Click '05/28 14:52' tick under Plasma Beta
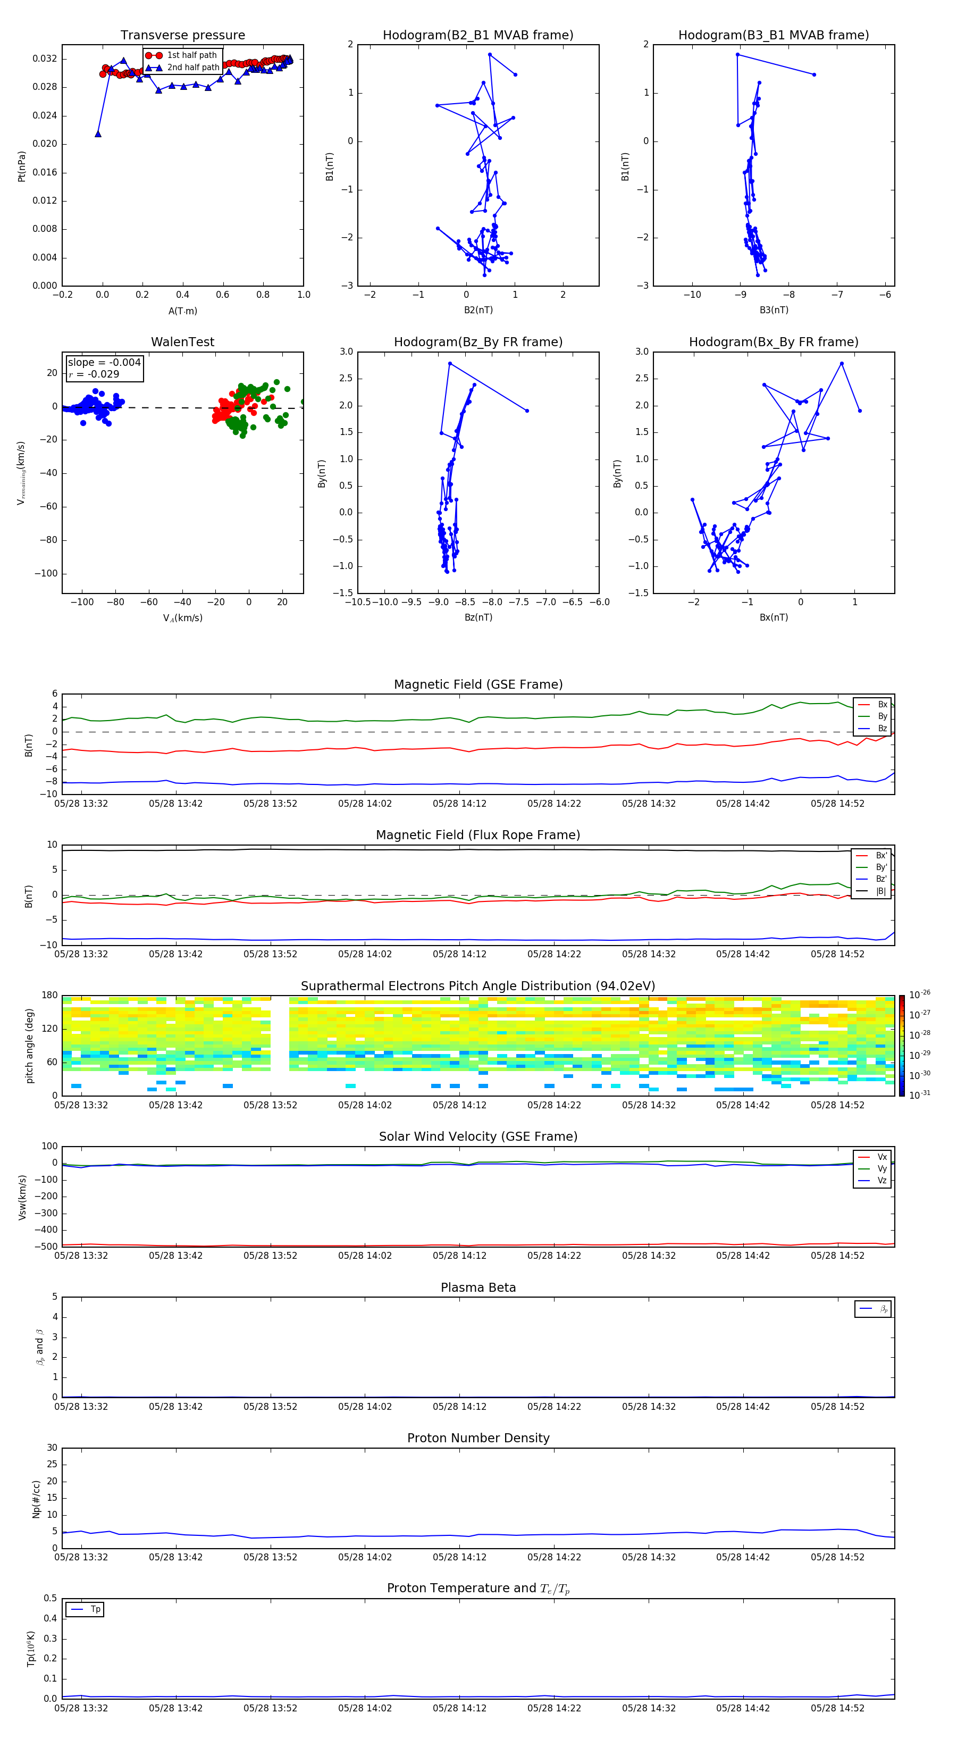Screen dimensions: 957x1755 (x=837, y=1407)
